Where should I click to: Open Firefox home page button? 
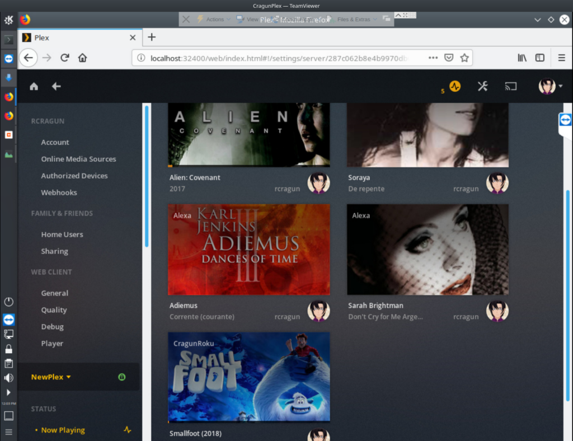tap(83, 58)
